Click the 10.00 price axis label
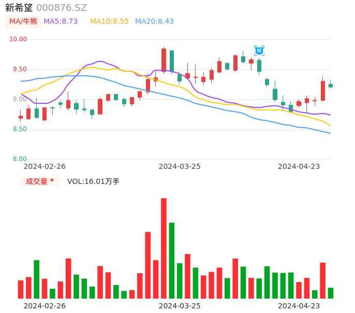 click(x=18, y=39)
